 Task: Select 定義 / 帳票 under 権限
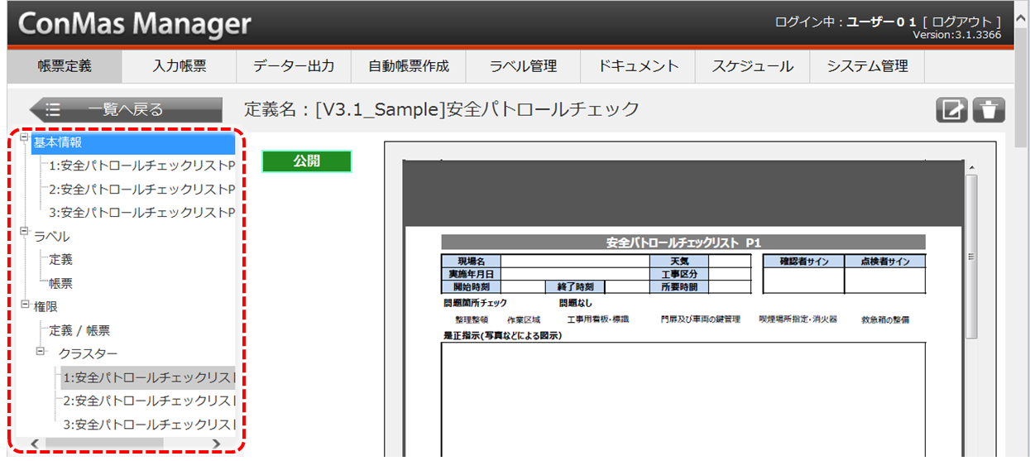pos(79,330)
